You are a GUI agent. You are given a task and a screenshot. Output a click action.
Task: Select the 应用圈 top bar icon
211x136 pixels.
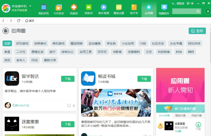pyautogui.click(x=149, y=7)
